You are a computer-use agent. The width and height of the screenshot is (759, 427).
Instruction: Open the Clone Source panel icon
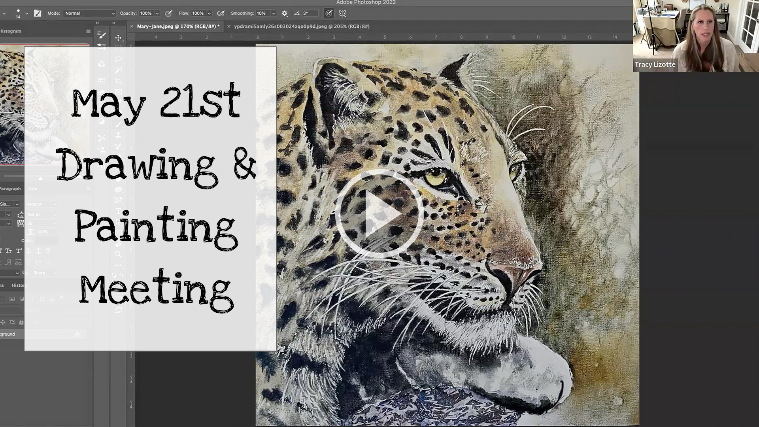102,150
